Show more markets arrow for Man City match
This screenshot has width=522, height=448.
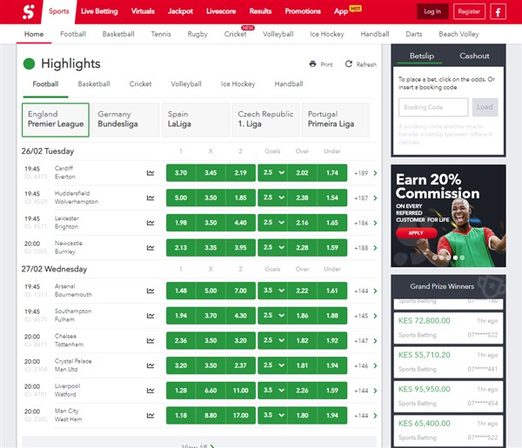click(x=375, y=416)
